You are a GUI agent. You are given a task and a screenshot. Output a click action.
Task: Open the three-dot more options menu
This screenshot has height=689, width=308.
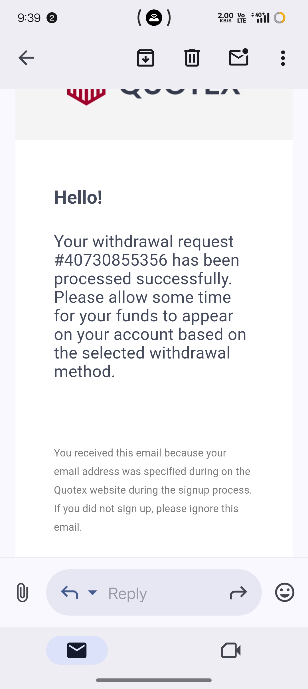tap(283, 58)
